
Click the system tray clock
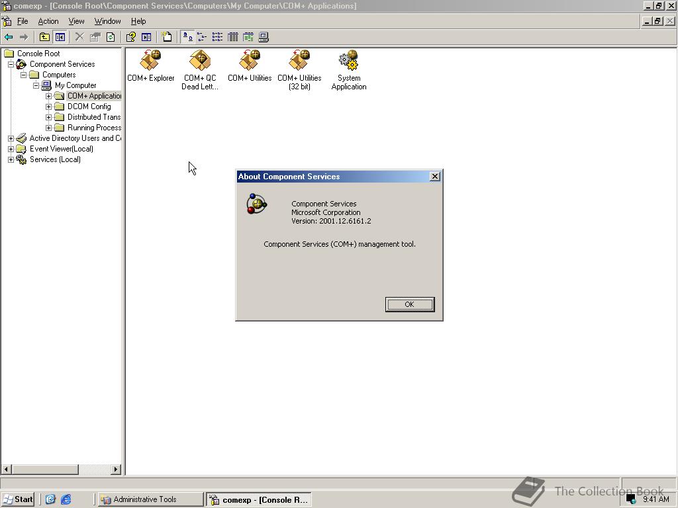coord(656,499)
